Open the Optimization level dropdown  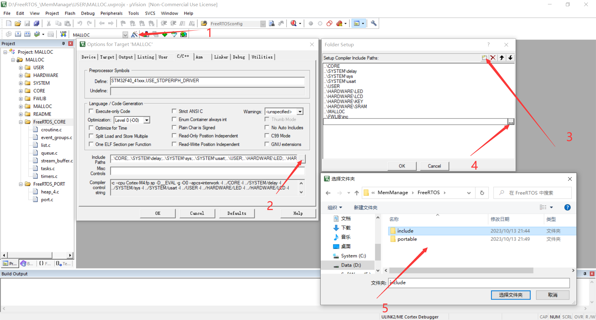146,120
